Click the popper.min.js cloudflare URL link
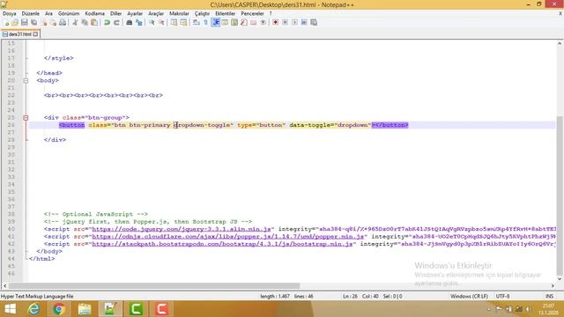564x317 pixels. click(227, 237)
